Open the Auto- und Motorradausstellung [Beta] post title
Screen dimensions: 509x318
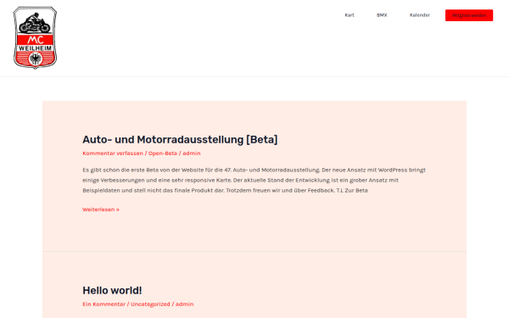tap(180, 140)
